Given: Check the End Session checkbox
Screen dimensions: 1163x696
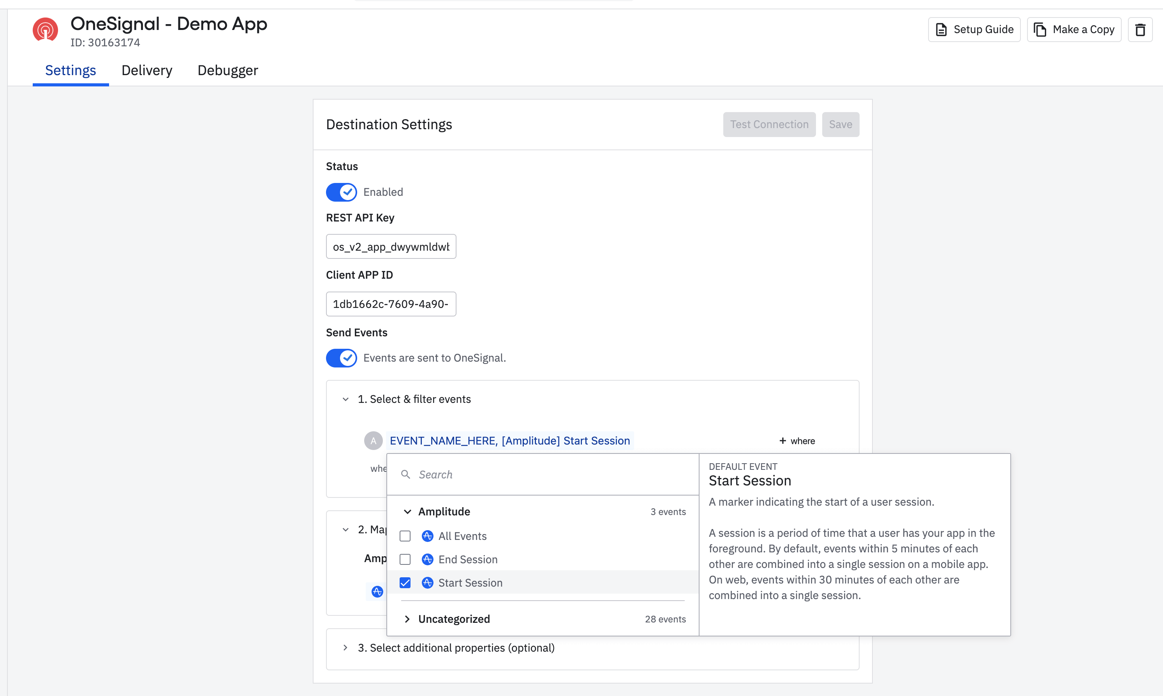Looking at the screenshot, I should tap(405, 559).
